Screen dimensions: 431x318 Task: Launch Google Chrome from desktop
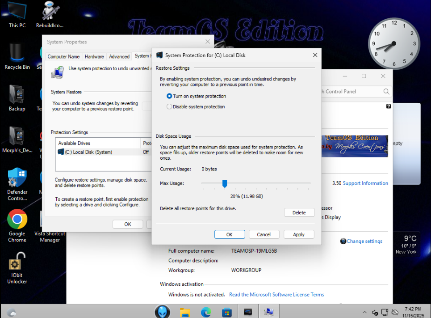(17, 226)
